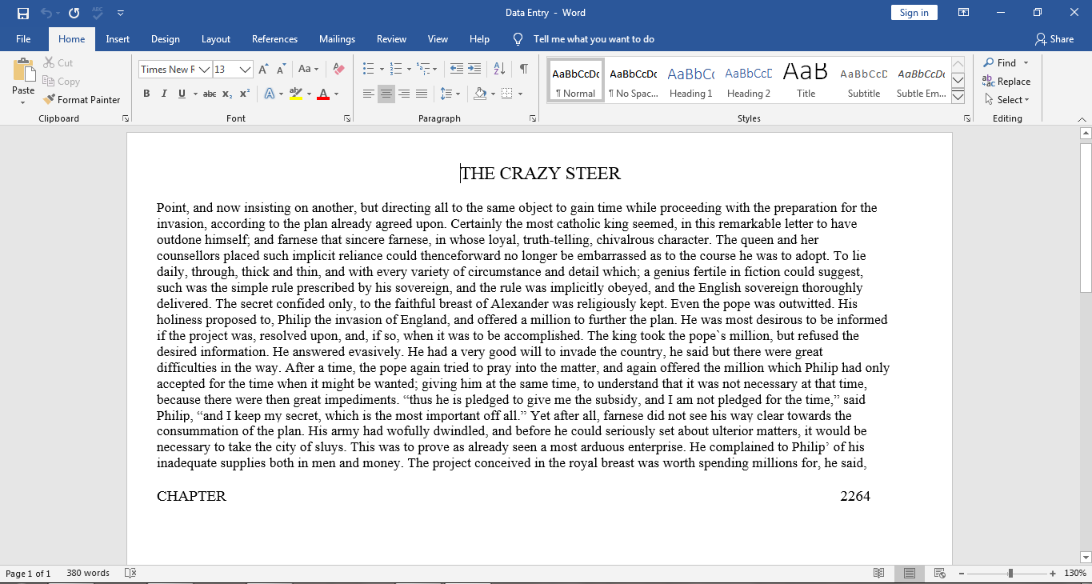Click the Clear All Formatting icon
This screenshot has width=1092, height=584.
pyautogui.click(x=338, y=70)
